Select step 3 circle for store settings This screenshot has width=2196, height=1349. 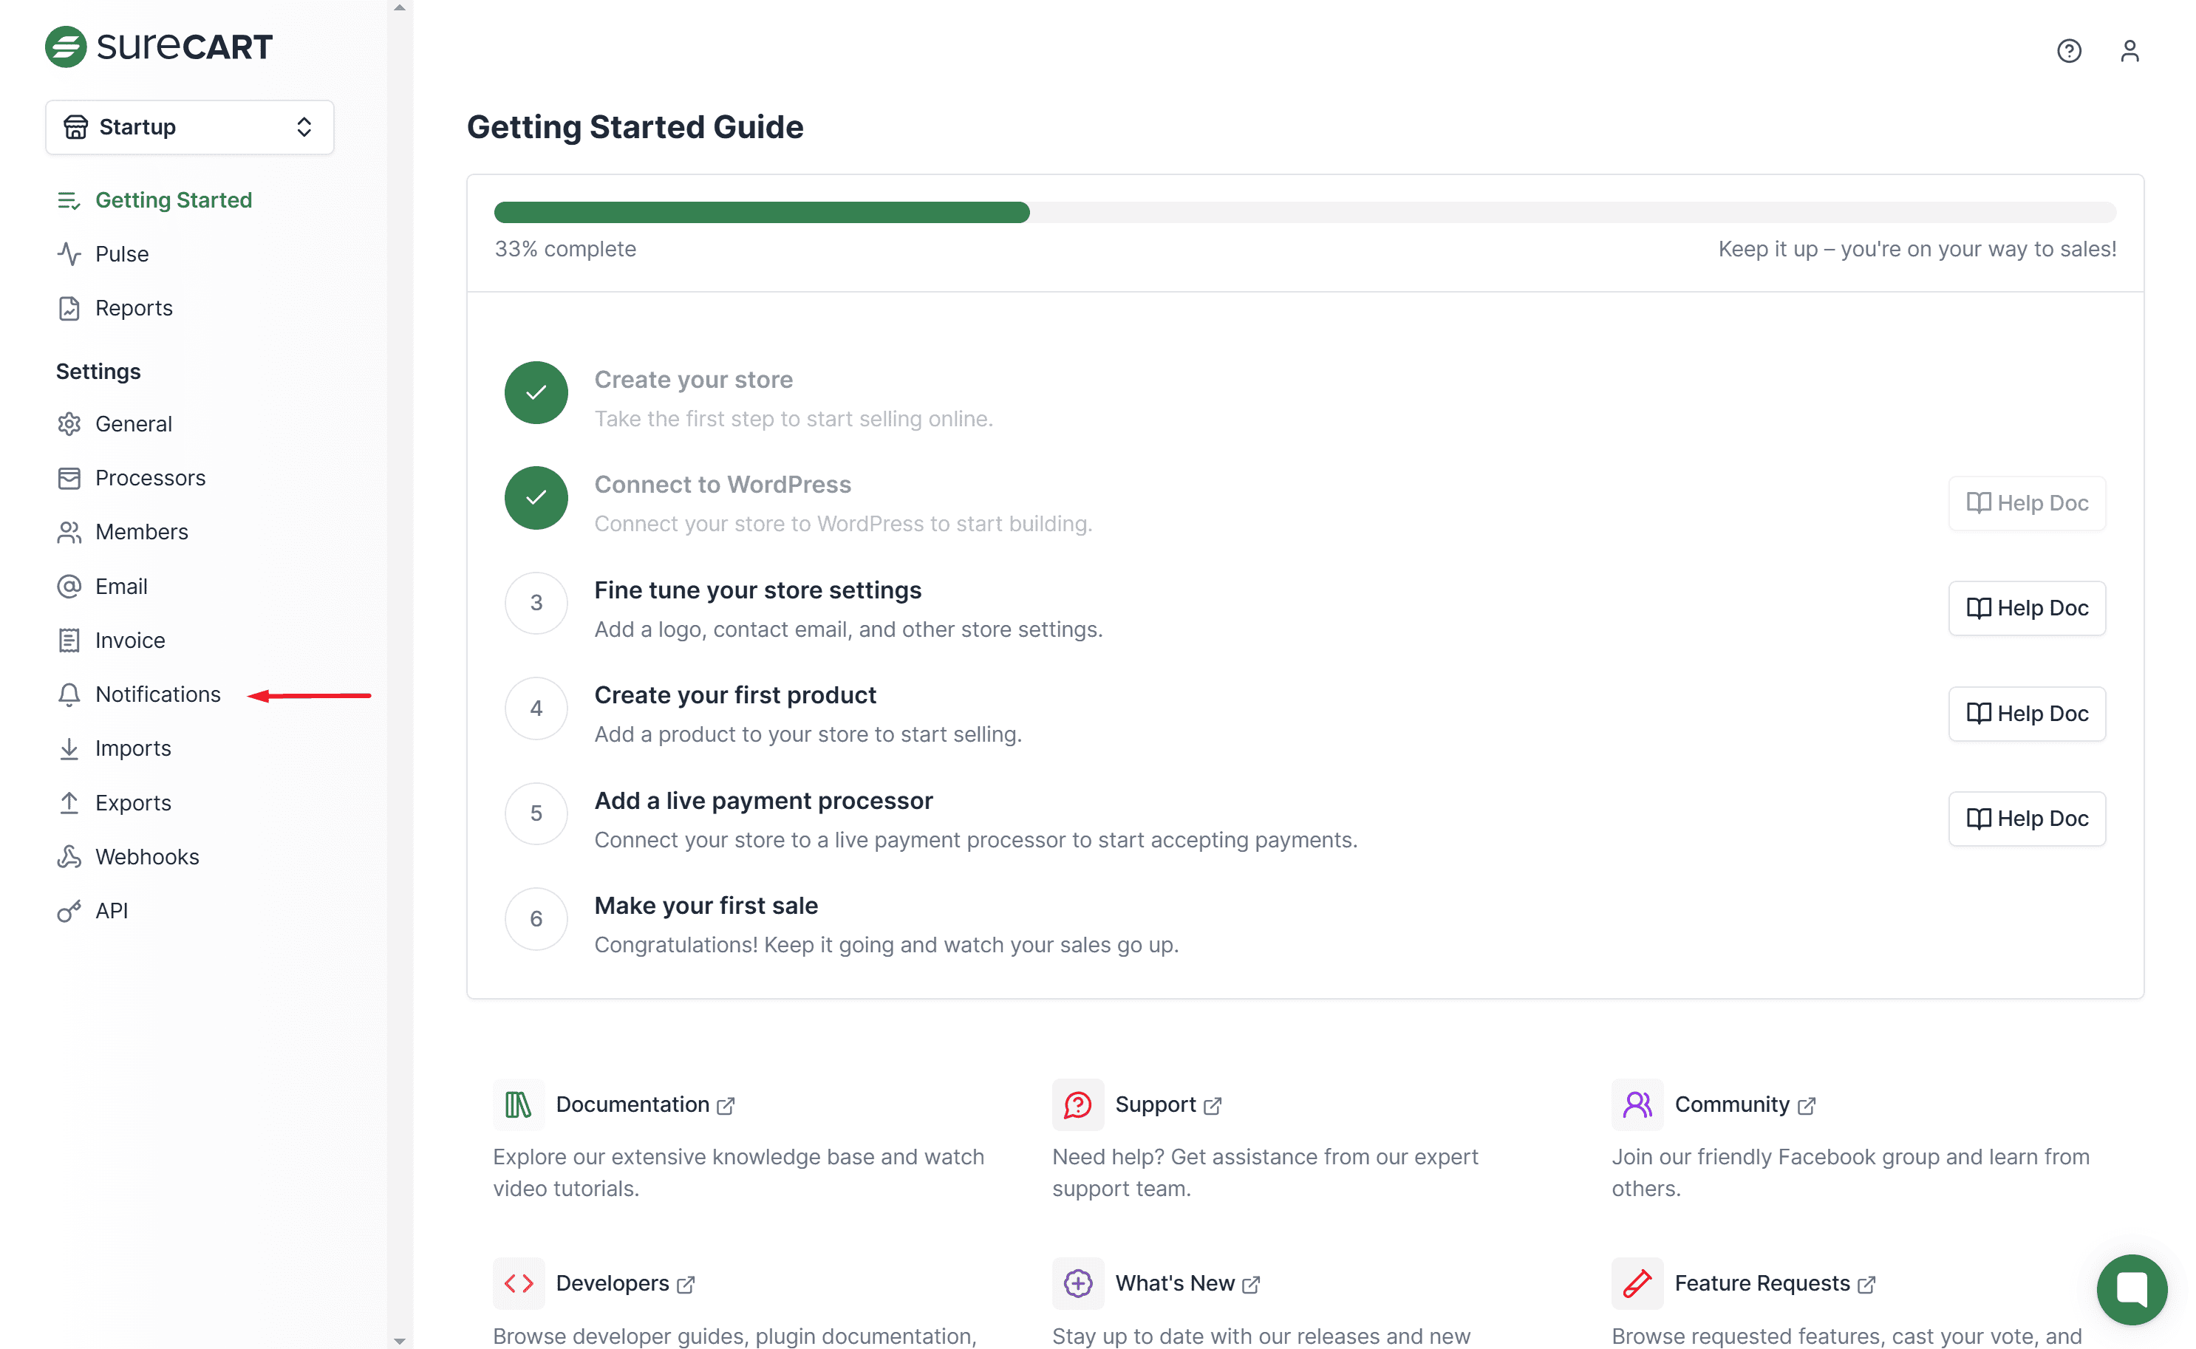[x=536, y=603]
